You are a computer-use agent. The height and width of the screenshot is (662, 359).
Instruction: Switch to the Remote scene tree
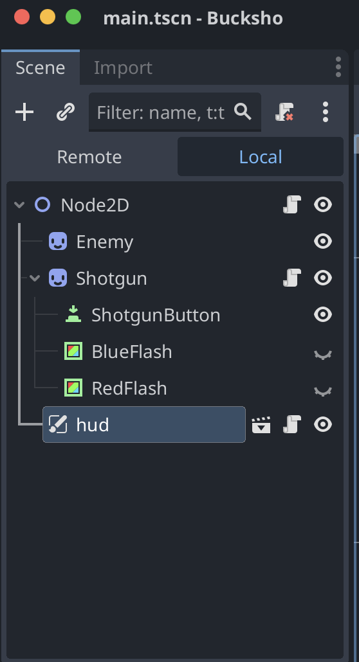click(89, 157)
